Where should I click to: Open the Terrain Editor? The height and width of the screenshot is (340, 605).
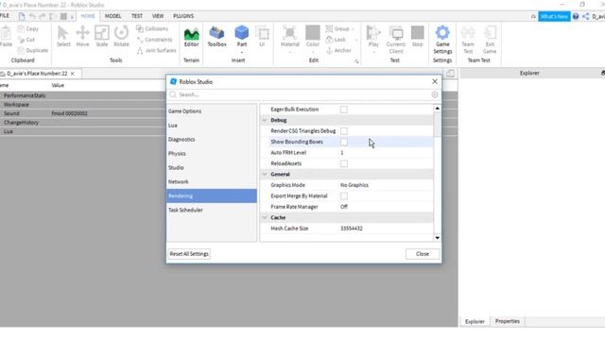tap(191, 37)
